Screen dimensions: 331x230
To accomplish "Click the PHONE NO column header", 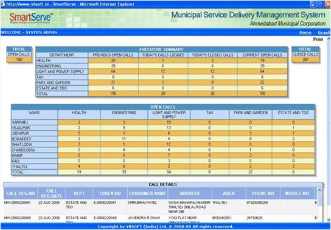I will [263, 193].
